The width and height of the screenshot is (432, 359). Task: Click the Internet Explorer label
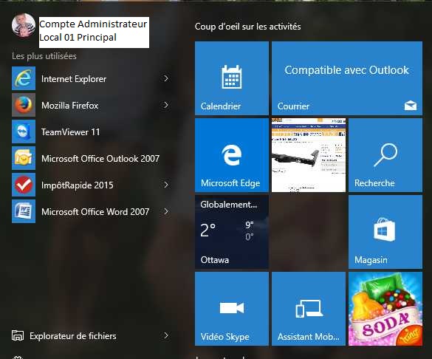(74, 79)
